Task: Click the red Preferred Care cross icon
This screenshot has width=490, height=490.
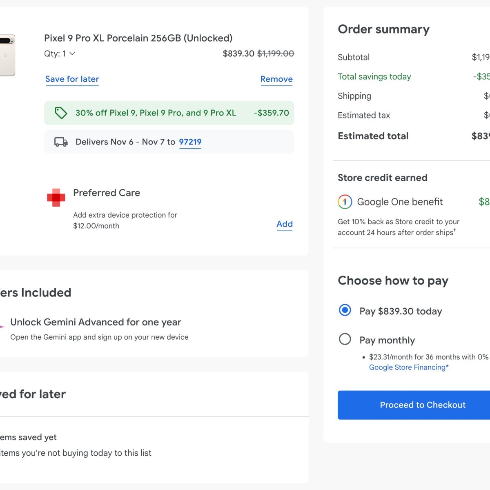Action: tap(56, 198)
